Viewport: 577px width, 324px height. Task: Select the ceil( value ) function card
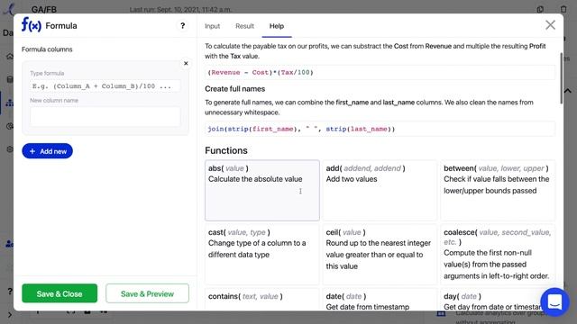(380, 254)
